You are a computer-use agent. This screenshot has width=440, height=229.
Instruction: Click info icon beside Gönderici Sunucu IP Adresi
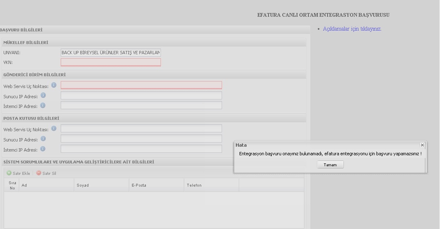43,96
